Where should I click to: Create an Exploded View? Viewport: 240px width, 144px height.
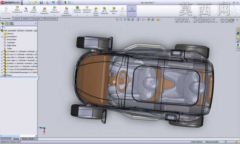tap(114, 11)
